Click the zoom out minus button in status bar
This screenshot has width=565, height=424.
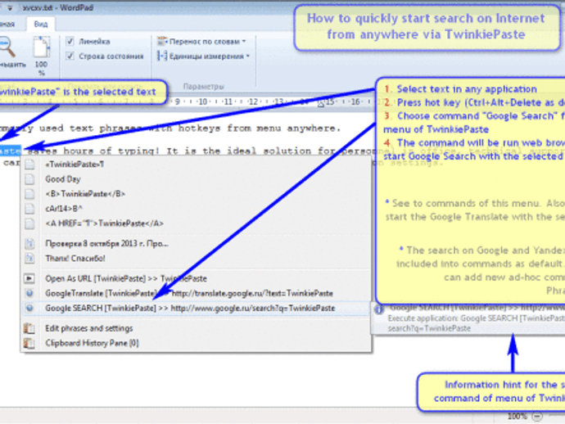[537, 417]
